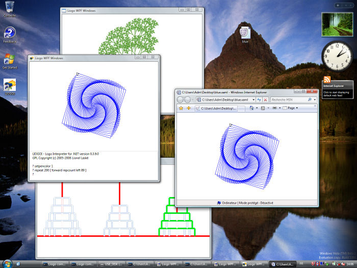The image size is (357, 268).
Task: Click the Add to Favorites plus icon
Action: [188, 108]
